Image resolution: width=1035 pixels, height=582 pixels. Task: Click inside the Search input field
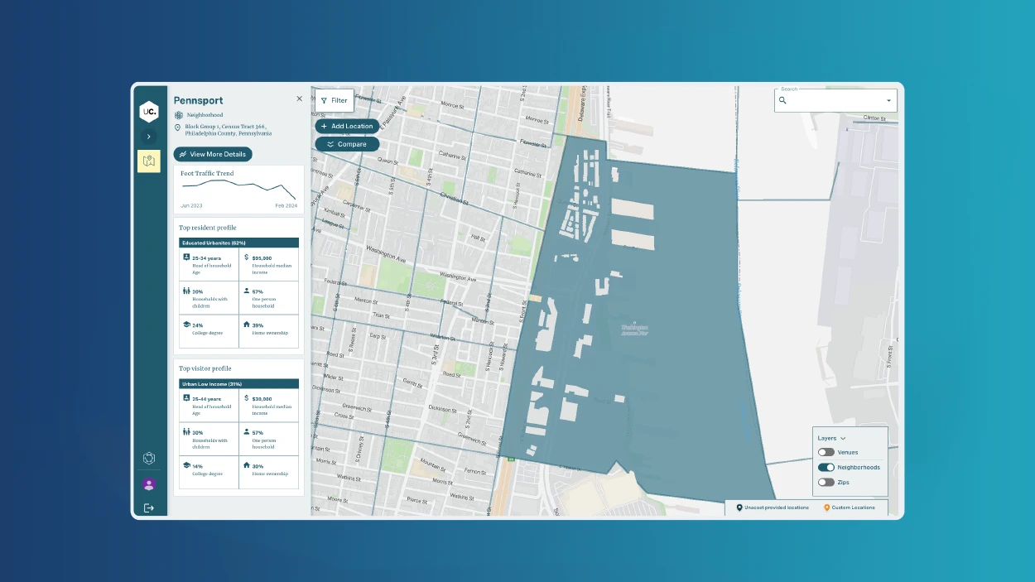point(828,100)
